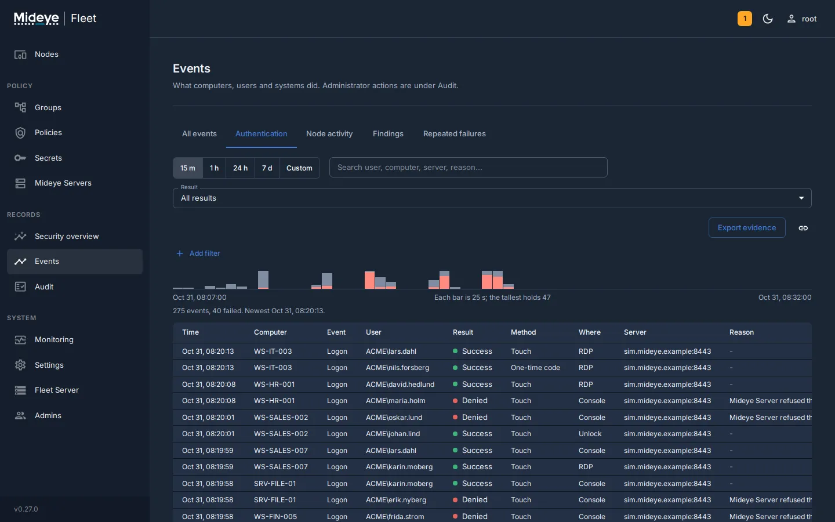
Task: Choose the Custom time range
Action: (x=299, y=168)
